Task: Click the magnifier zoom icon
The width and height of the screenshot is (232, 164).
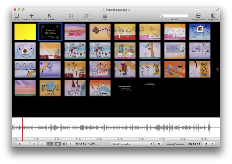Action: [64, 144]
